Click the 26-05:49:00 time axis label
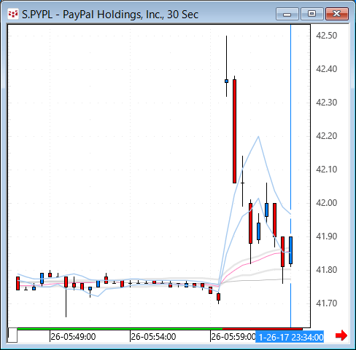356x350 pixels. click(x=73, y=337)
